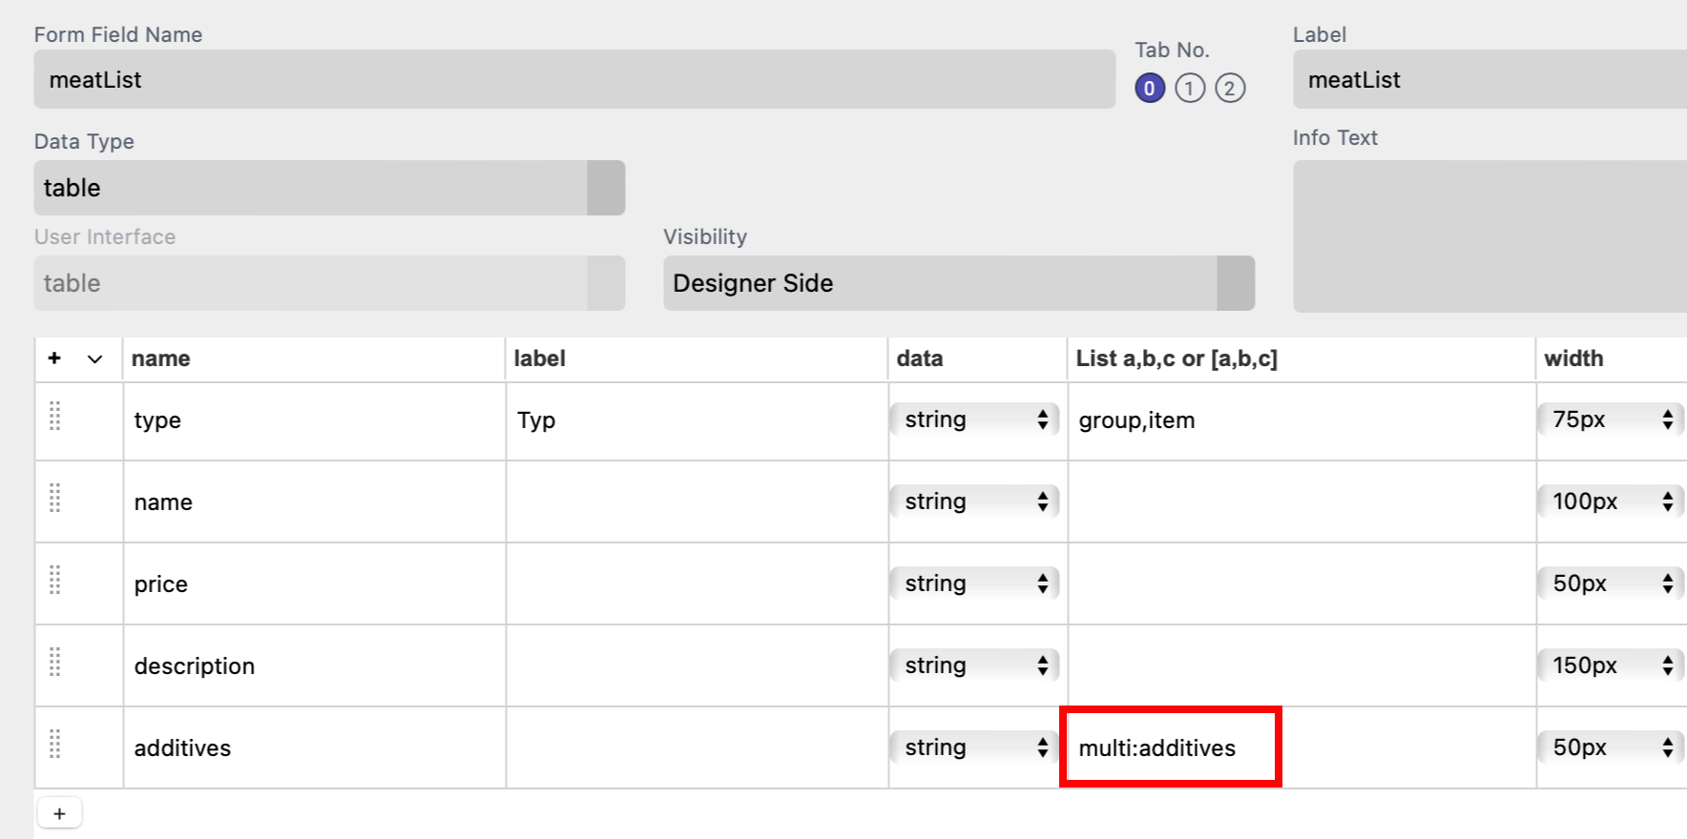Click the Typ label cell in the type row
This screenshot has height=839, width=1687.
pyautogui.click(x=696, y=420)
